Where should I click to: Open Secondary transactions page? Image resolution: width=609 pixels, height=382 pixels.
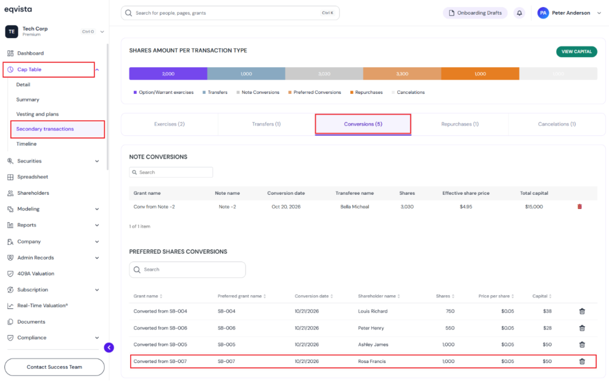(45, 129)
